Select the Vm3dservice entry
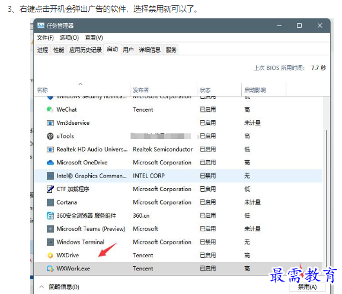 point(73,123)
